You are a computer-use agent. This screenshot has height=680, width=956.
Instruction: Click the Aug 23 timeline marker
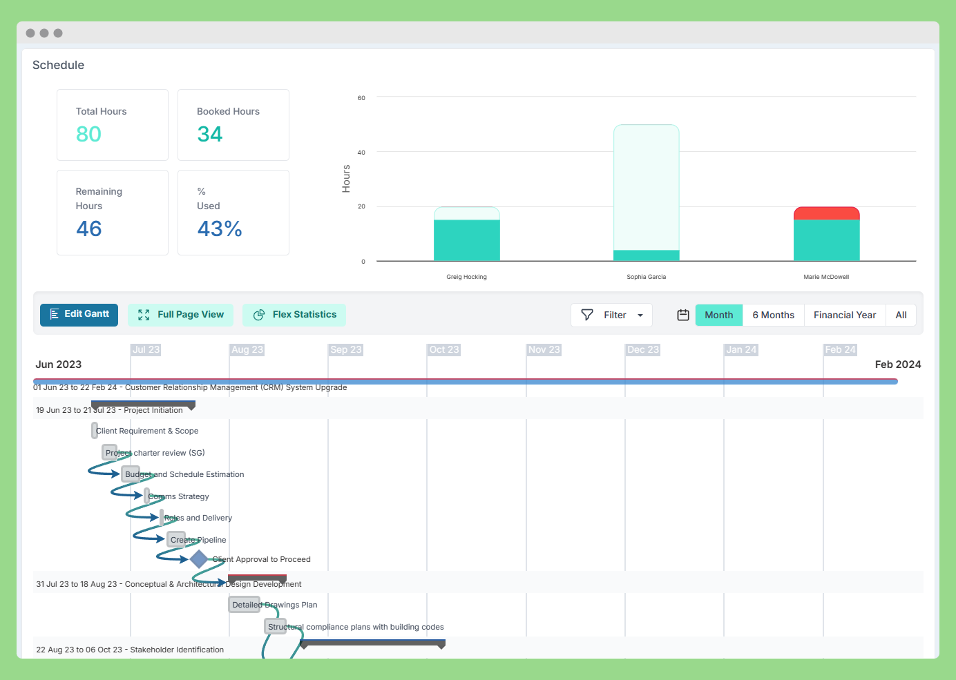[247, 349]
